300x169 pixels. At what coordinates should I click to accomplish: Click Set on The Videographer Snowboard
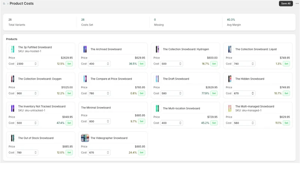pos(141,152)
